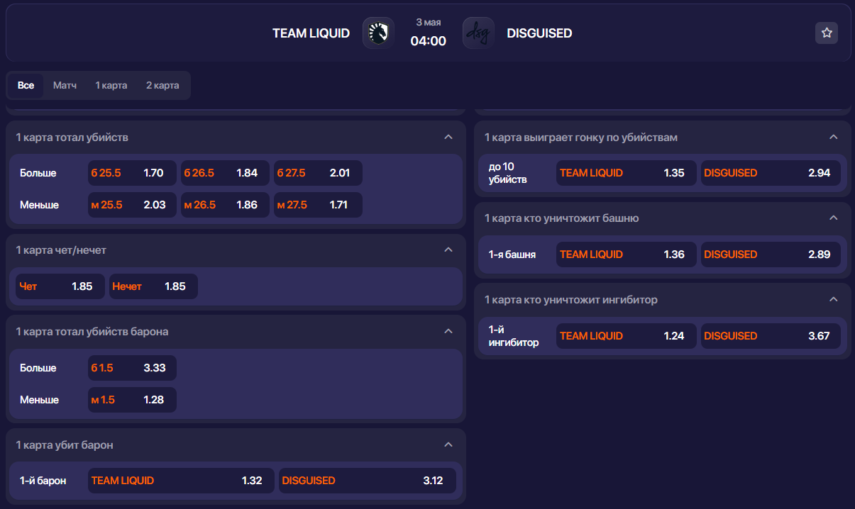Viewport: 855px width, 509px height.
Task: Pick Team Liquid first inhibitor 1.24
Action: [x=627, y=336]
